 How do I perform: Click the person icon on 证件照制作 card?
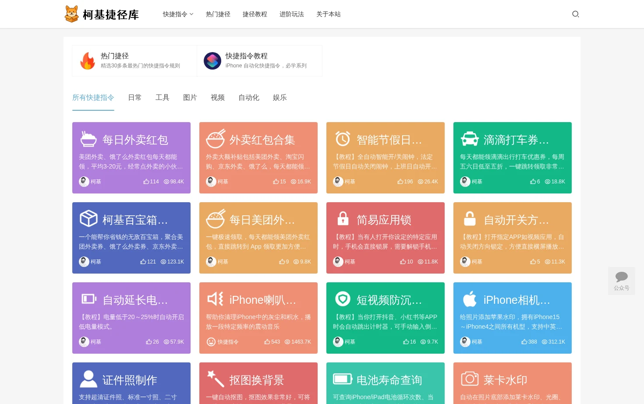pyautogui.click(x=88, y=379)
